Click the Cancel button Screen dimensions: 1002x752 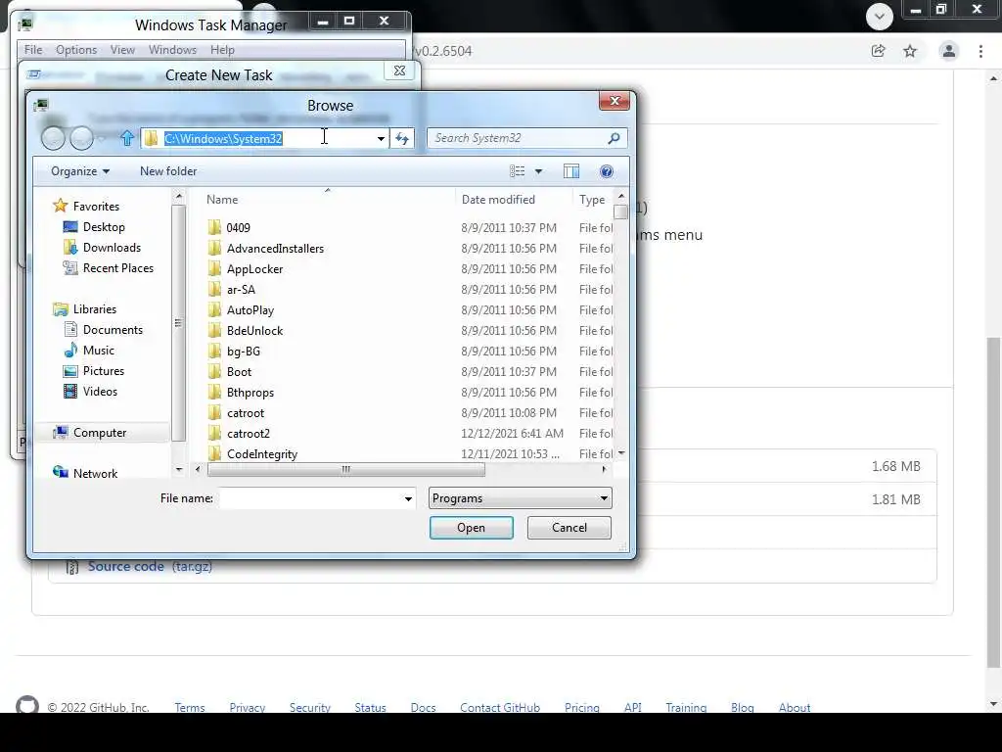click(x=569, y=528)
